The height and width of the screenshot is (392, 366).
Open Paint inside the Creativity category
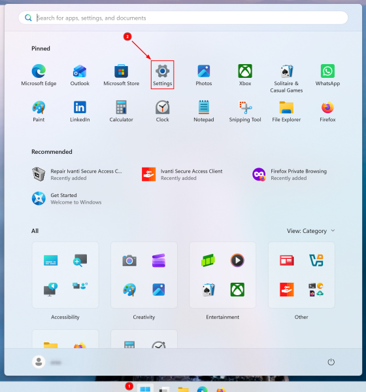(129, 289)
